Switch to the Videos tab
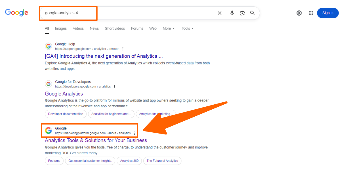This screenshot has height=170, width=343. click(x=78, y=29)
